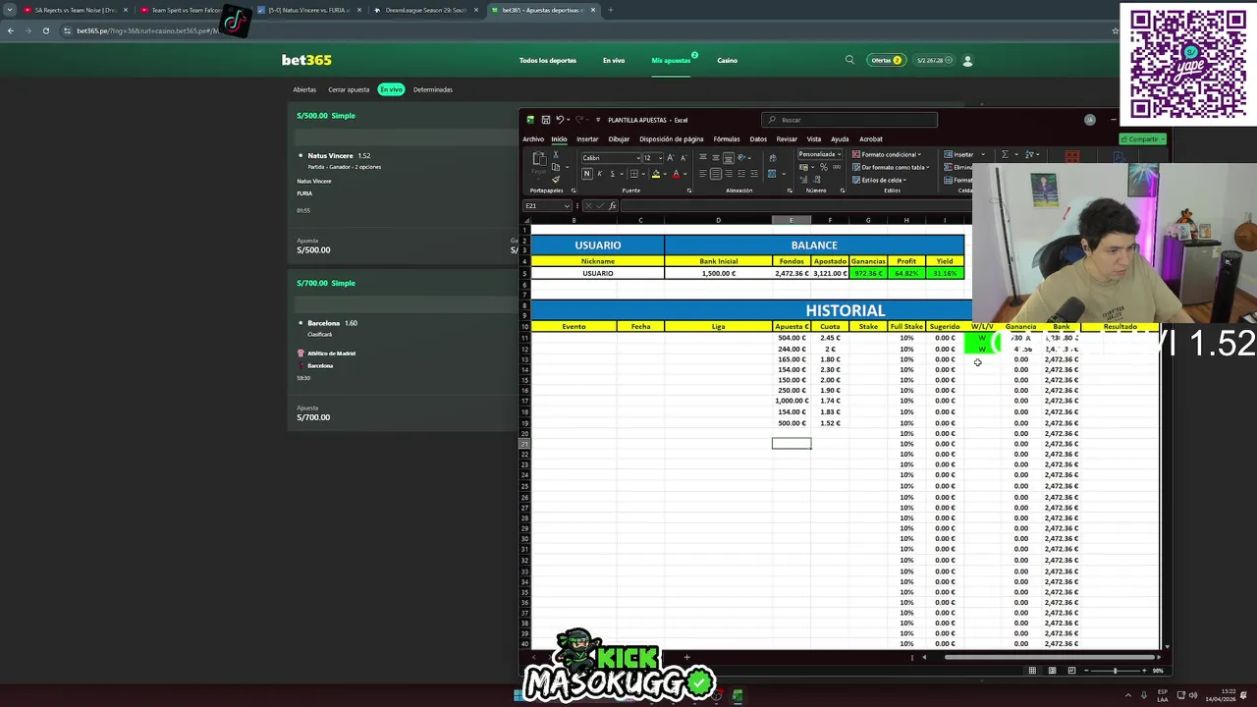Open the Revisar ribbon tab
This screenshot has height=707, width=1257.
(x=787, y=139)
